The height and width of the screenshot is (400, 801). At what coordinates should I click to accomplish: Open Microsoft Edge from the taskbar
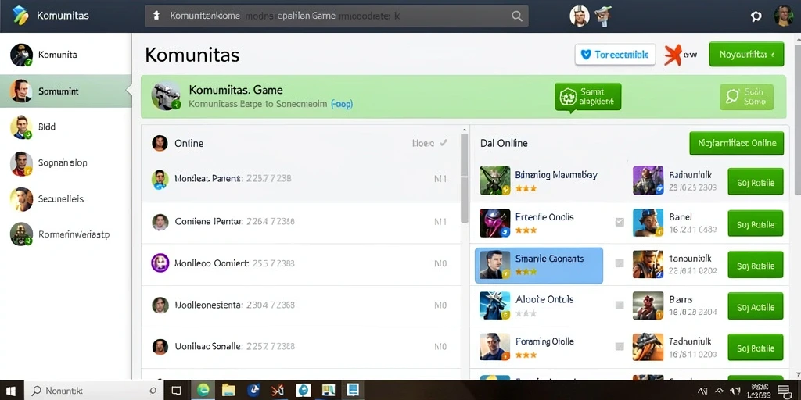pyautogui.click(x=203, y=391)
